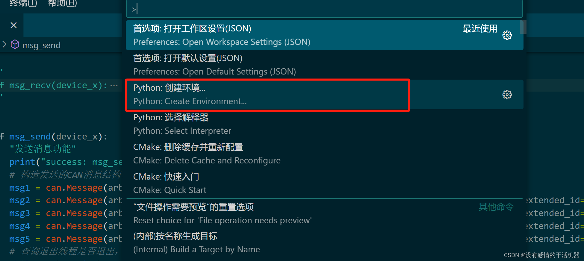Click the gear icon beside Python: Create Environment
584x261 pixels.
pyautogui.click(x=507, y=94)
